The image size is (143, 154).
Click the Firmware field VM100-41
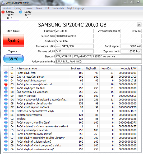coord(75,31)
